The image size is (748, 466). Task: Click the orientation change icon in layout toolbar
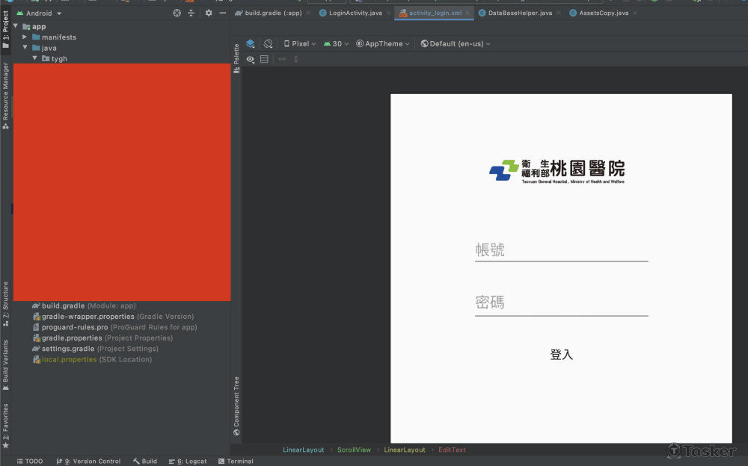pos(269,43)
